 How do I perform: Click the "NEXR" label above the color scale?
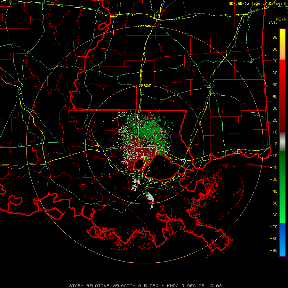pyautogui.click(x=281, y=19)
